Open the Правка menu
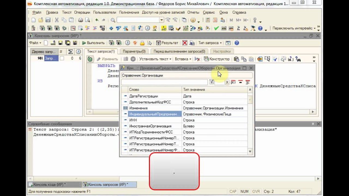The image size is (349, 196). (x=52, y=12)
